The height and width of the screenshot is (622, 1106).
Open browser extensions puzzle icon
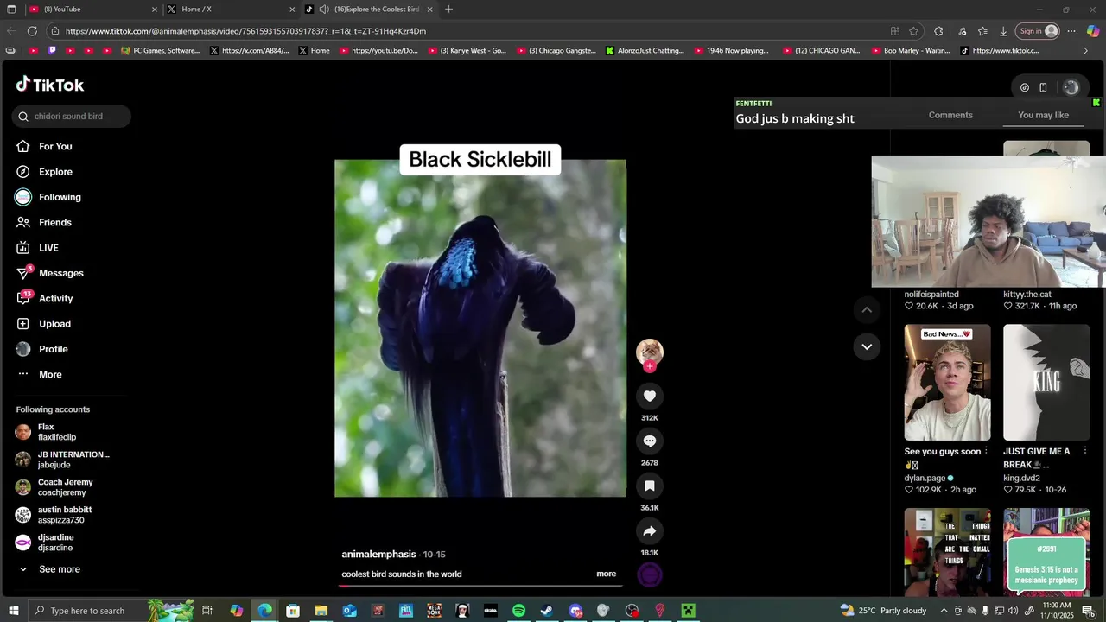(x=938, y=31)
